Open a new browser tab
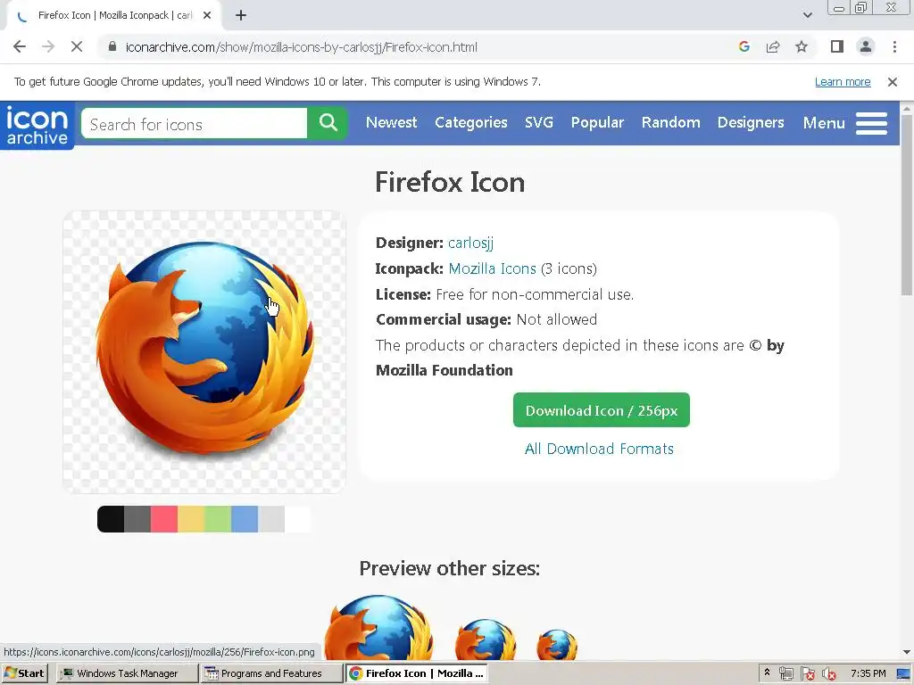Image resolution: width=914 pixels, height=685 pixels. [241, 16]
